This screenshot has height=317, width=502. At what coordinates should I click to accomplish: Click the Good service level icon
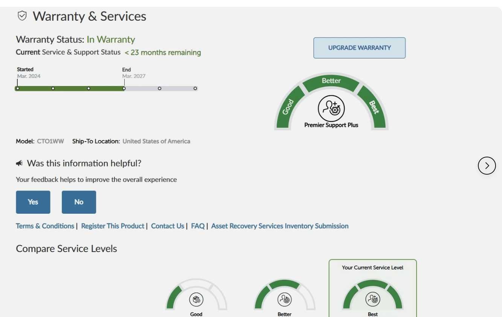point(196,300)
